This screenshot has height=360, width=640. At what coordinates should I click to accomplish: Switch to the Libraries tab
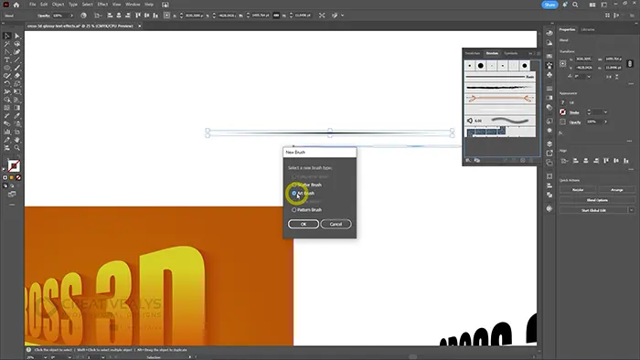tap(588, 30)
